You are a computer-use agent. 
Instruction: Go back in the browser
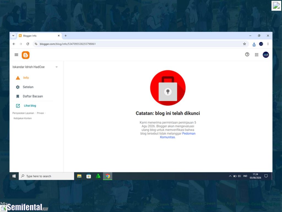click(x=14, y=44)
